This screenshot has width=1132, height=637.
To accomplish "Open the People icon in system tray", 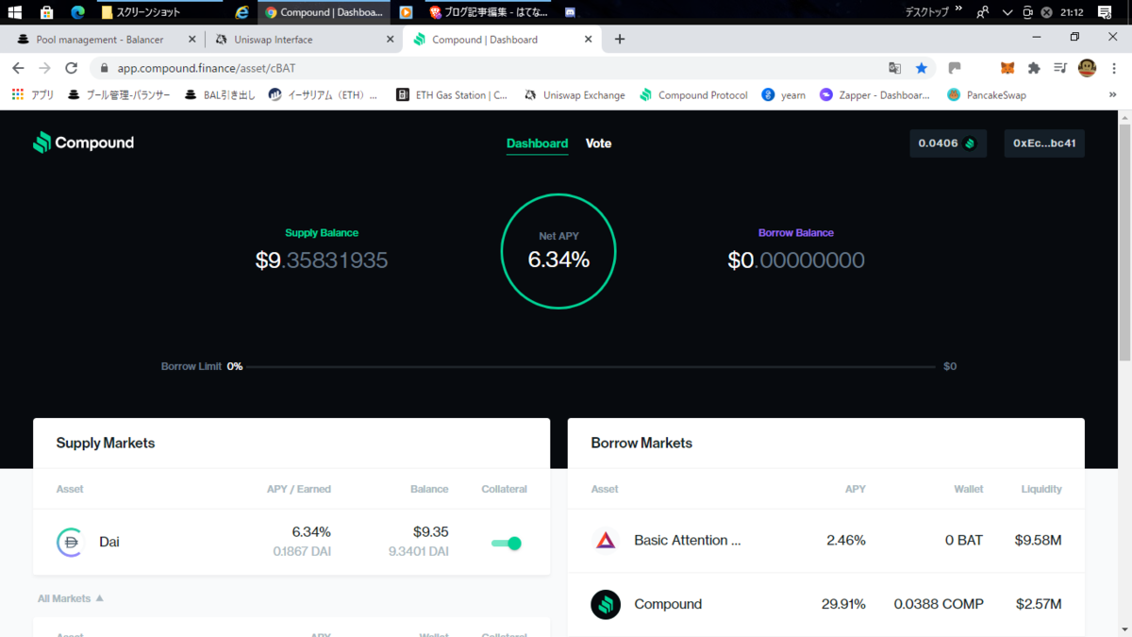I will coord(982,12).
